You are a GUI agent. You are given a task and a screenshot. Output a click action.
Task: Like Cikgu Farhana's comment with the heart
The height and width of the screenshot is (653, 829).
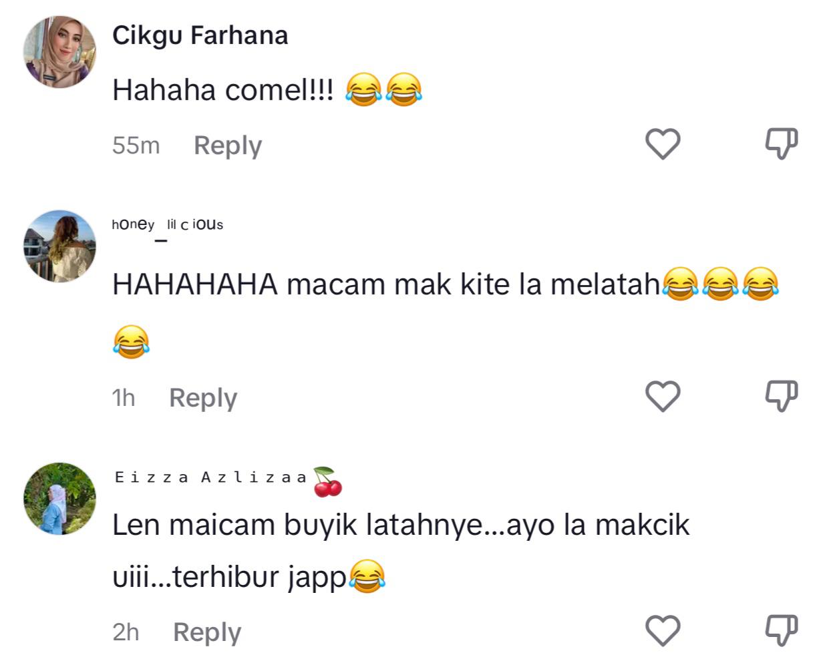coord(662,144)
